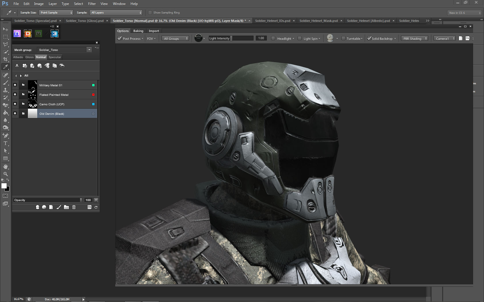This screenshot has height=302, width=484.
Task: Select the Type tool
Action: (x=5, y=143)
